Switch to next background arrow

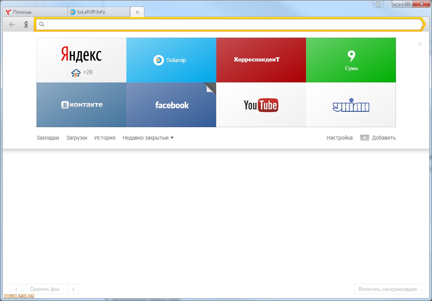73,289
